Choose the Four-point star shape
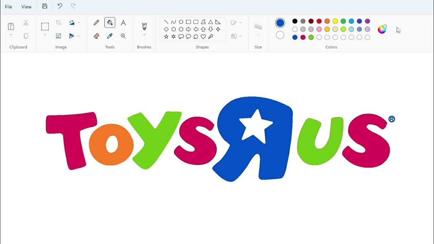The image size is (434, 244). point(218,29)
